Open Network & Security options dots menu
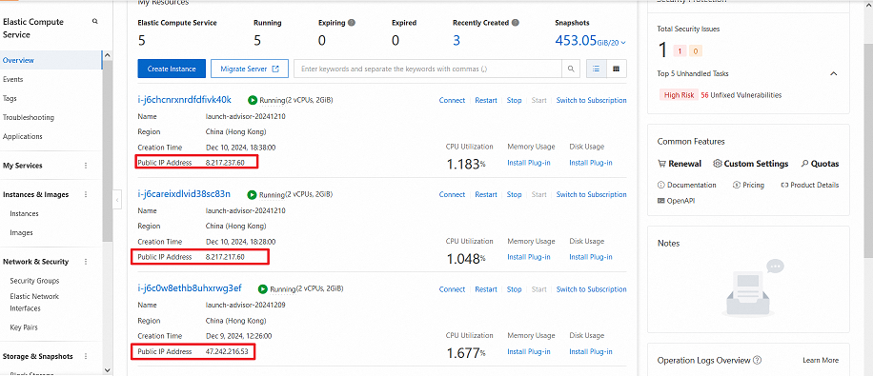Viewport: 873px width, 376px height. tap(86, 262)
